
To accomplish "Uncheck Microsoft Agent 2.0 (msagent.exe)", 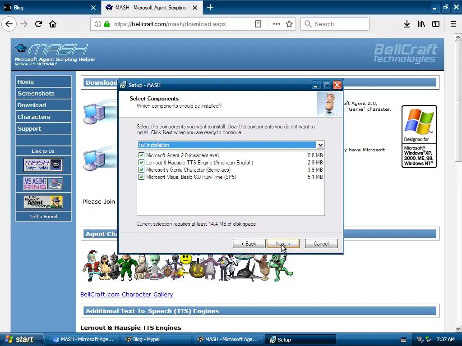I will tap(141, 155).
